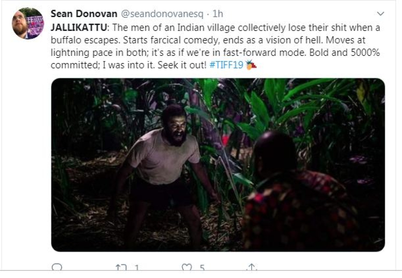Viewport: 402px width, 278px height.
Task: Follow the #TIFF19 hashtag link
Action: 226,65
